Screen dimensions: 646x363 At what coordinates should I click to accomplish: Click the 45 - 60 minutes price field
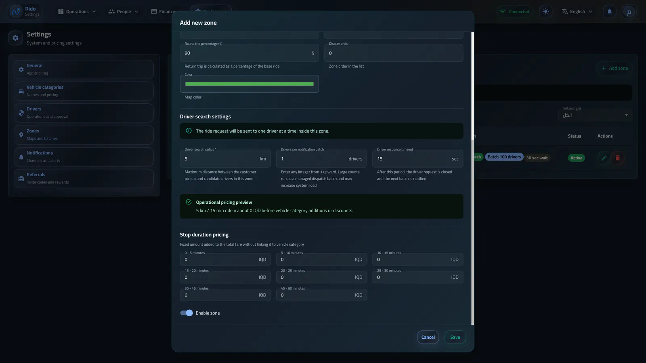(321, 295)
